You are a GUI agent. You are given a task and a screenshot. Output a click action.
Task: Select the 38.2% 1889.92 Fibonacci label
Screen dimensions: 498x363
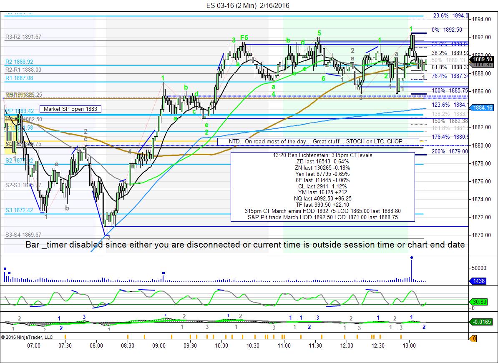pyautogui.click(x=450, y=53)
